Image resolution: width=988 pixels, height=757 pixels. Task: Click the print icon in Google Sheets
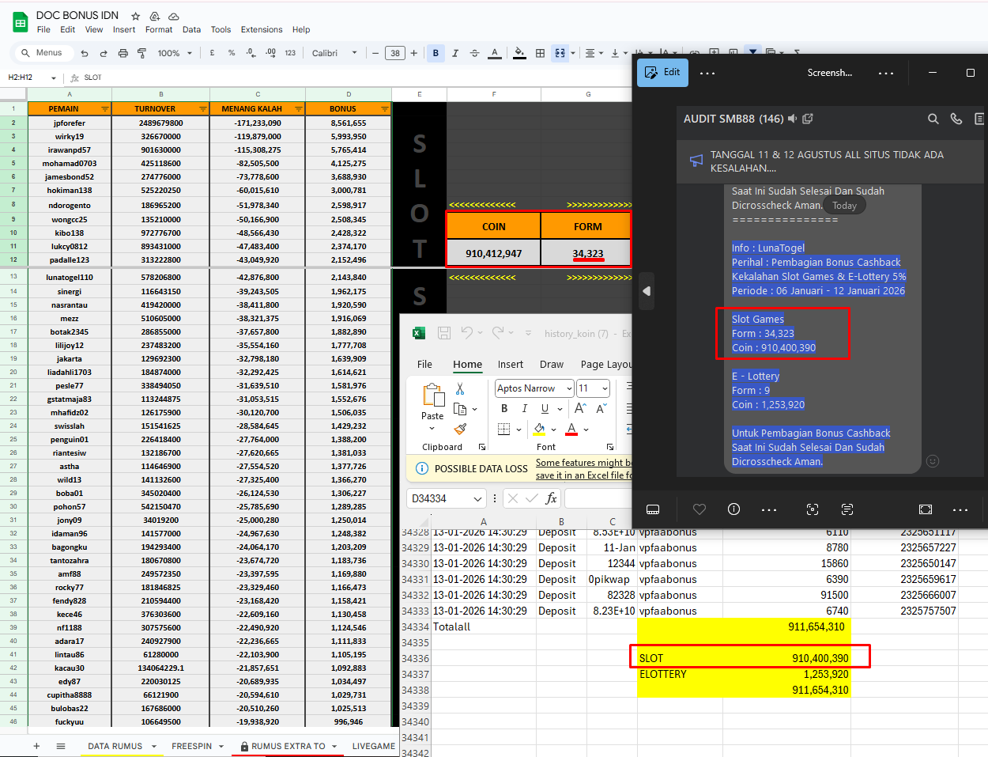(123, 53)
